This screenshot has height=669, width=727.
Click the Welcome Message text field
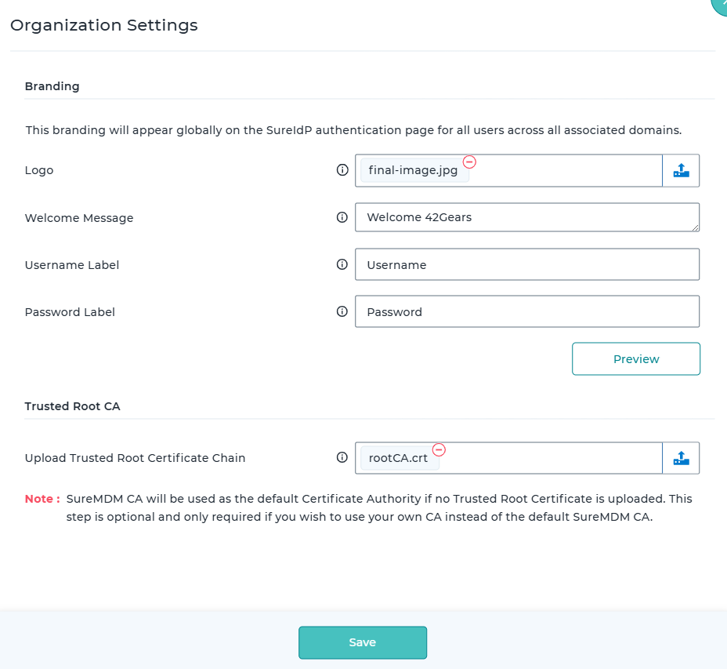[526, 217]
